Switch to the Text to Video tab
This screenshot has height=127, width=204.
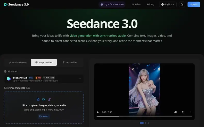tap(70, 62)
